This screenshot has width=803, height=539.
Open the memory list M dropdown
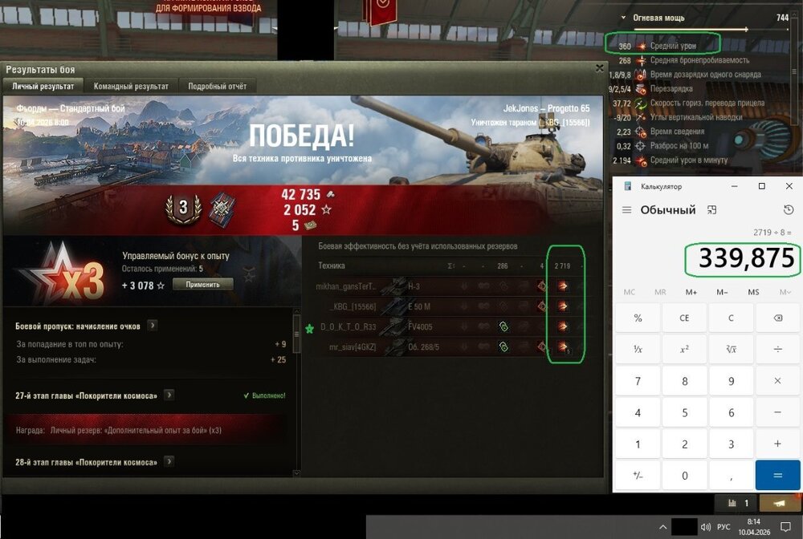[785, 292]
